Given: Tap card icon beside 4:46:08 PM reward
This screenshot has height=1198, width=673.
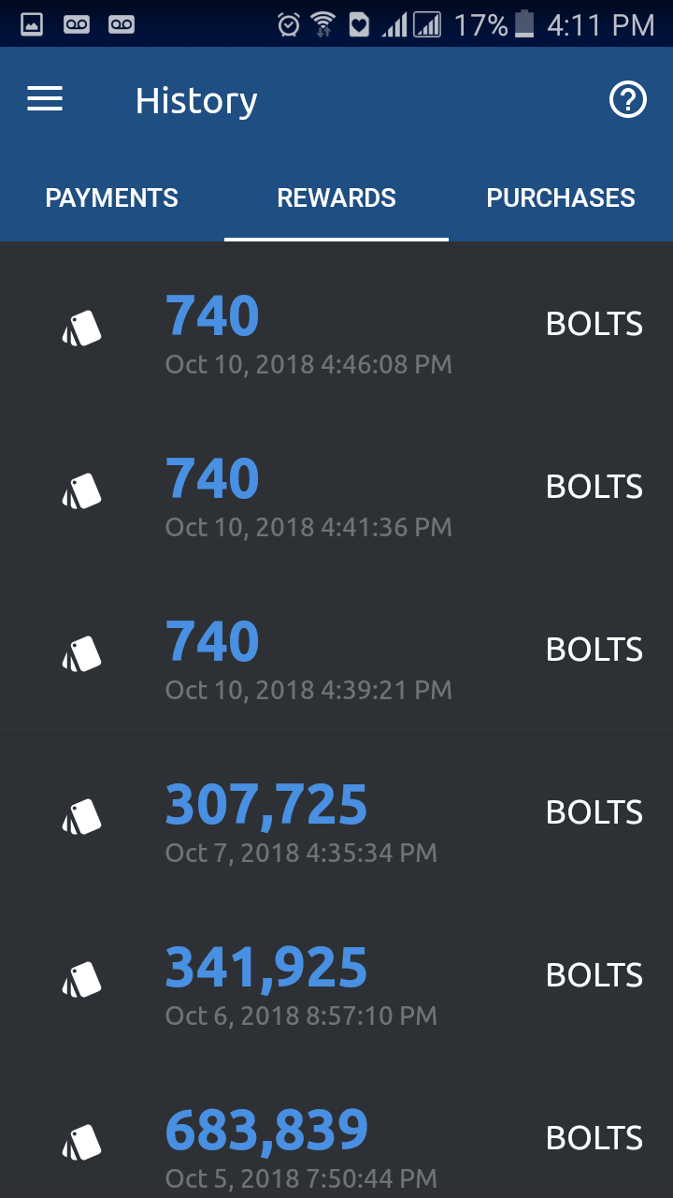Looking at the screenshot, I should point(82,329).
